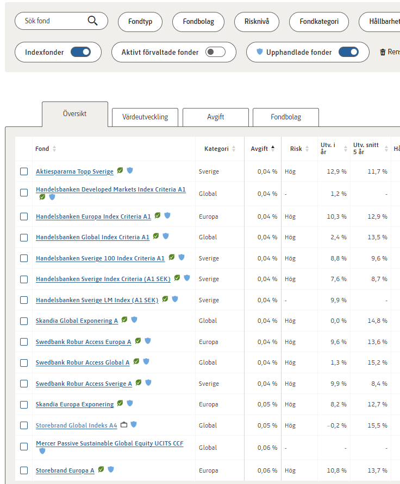
Task: Click blue shield icon beside Skandia Global Exponering A
Action: coord(134,320)
